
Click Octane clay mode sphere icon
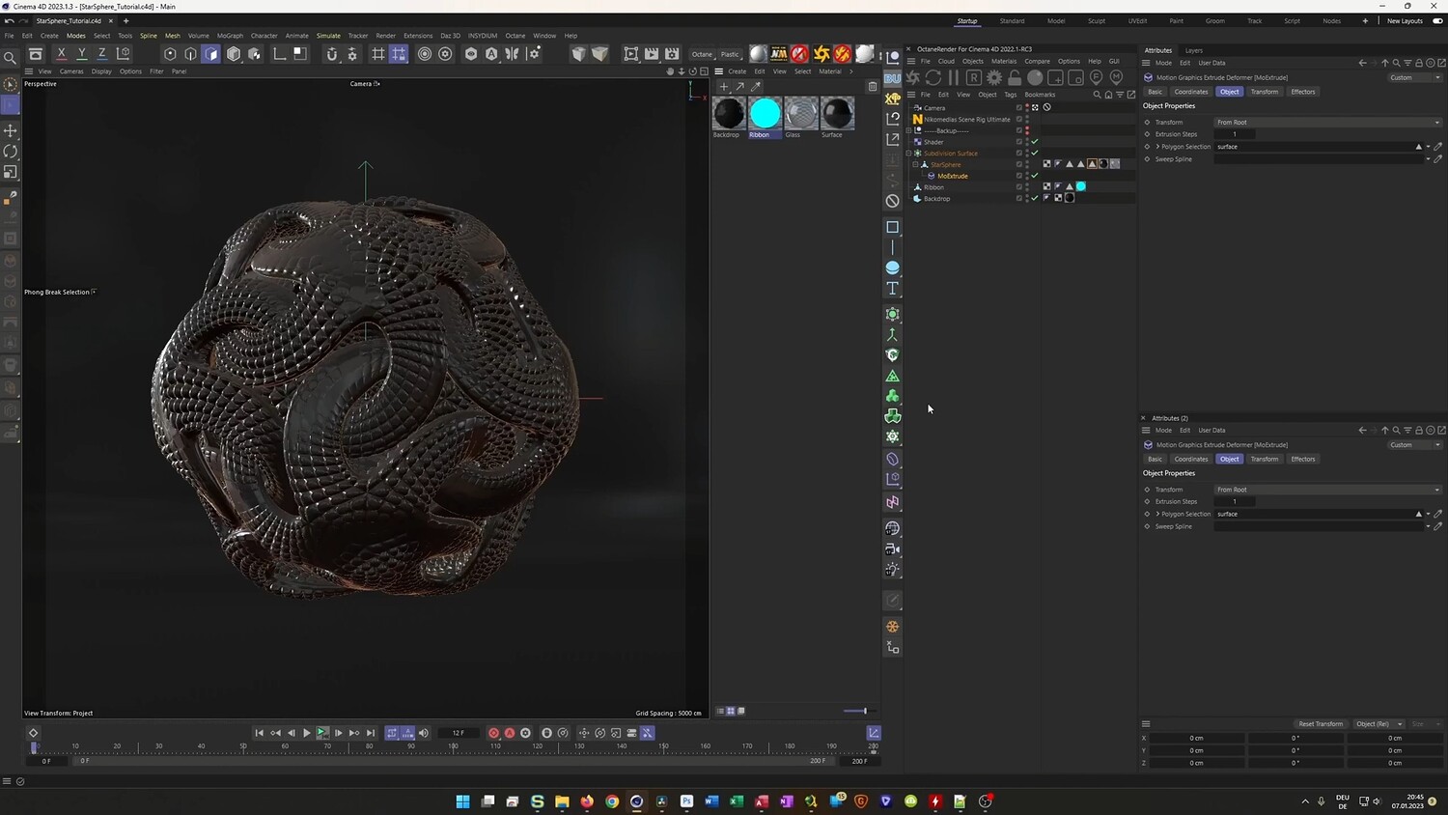(1035, 77)
